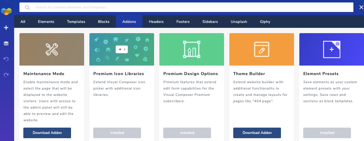
Task: Click the Visual Composer cube logo
Action: pyautogui.click(x=6, y=11)
